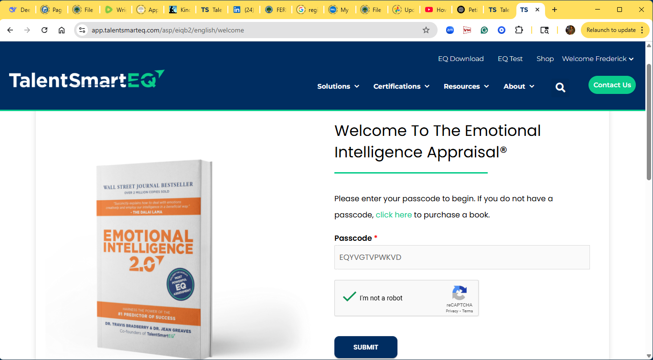
Task: Switch to the 'Kinc' tab
Action: (180, 10)
